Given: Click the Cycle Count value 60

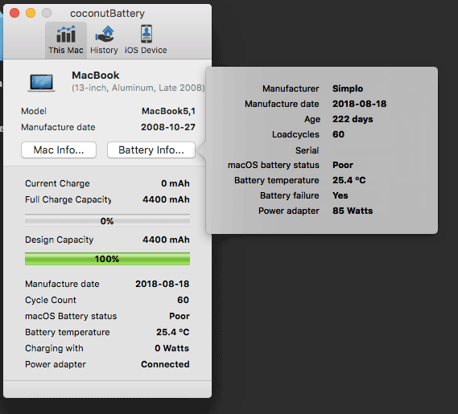Looking at the screenshot, I should (x=184, y=300).
